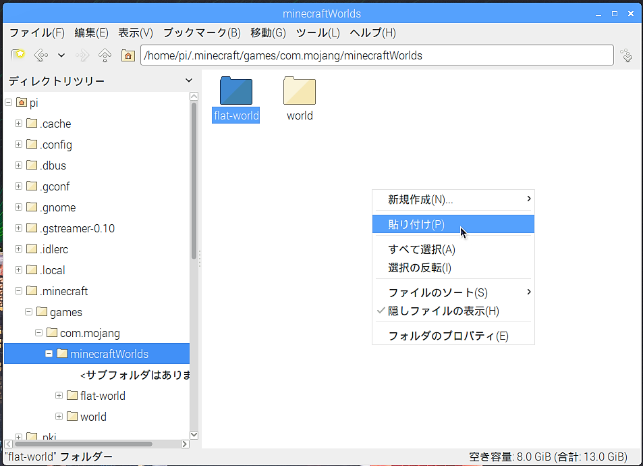Click the forward navigation arrow

pyautogui.click(x=82, y=55)
